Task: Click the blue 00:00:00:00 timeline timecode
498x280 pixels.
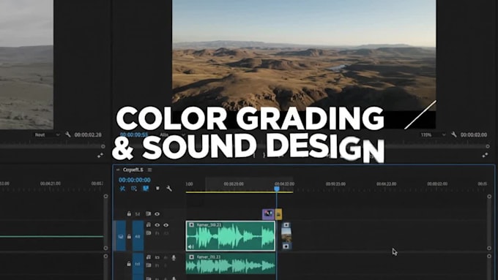Action: 134,180
